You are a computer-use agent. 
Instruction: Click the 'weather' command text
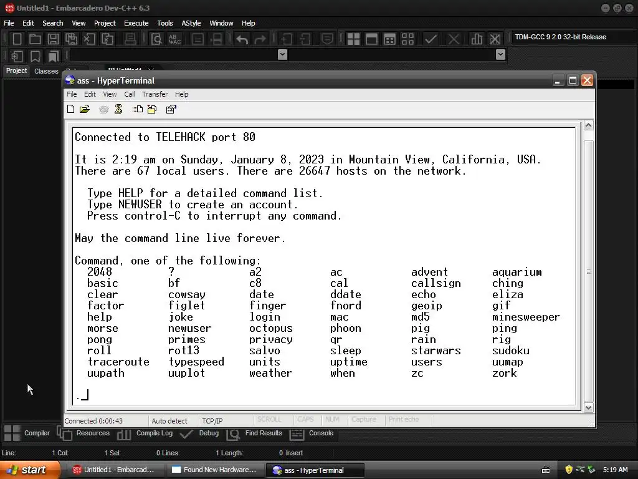click(270, 373)
